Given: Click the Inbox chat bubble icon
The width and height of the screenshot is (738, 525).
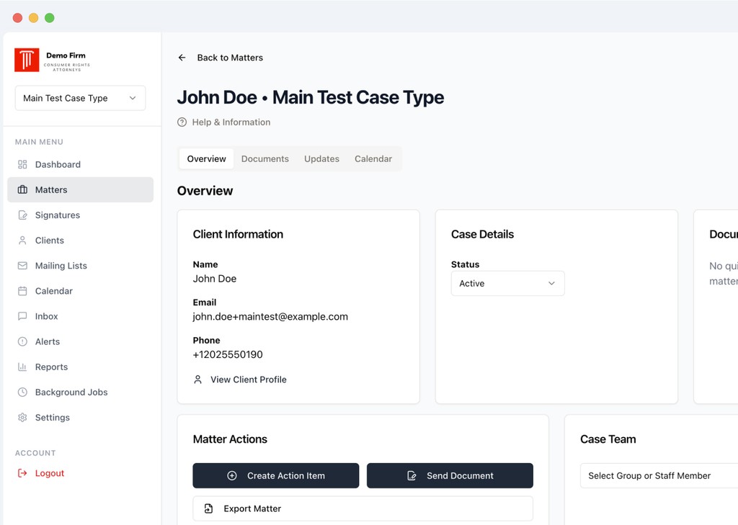Looking at the screenshot, I should click(x=22, y=316).
